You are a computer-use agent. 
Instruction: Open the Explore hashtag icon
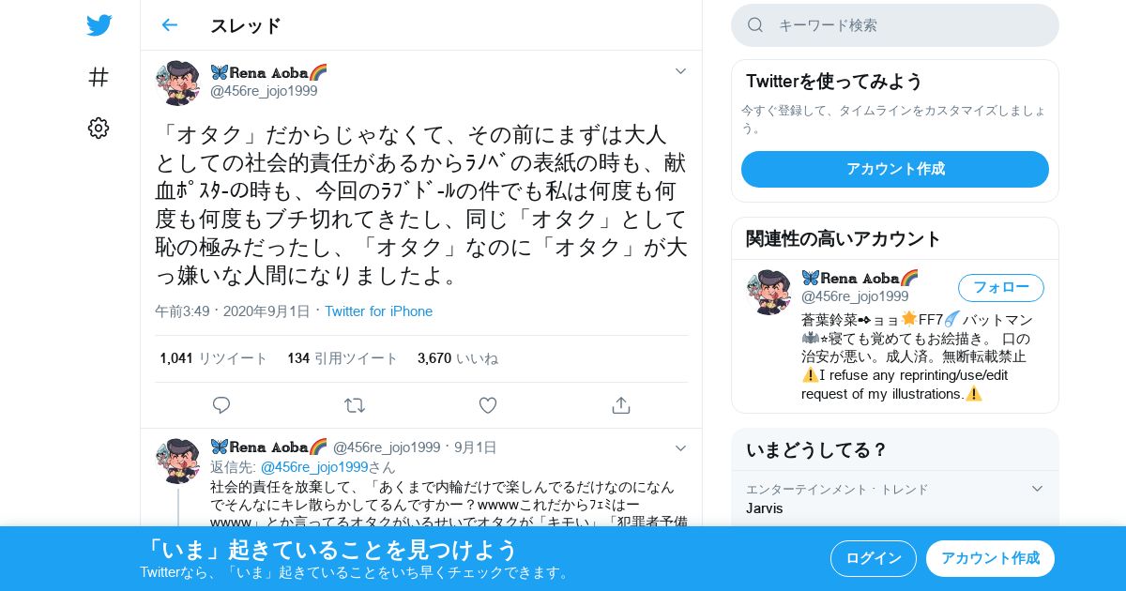coord(99,77)
